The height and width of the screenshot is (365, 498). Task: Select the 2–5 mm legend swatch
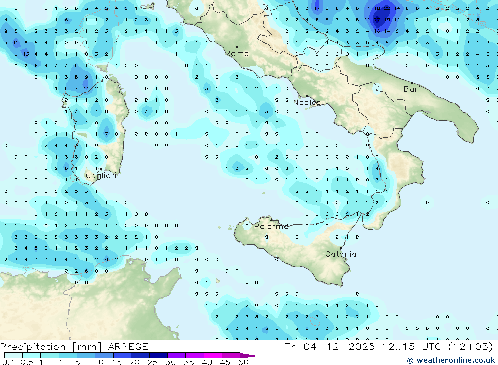(x=68, y=355)
